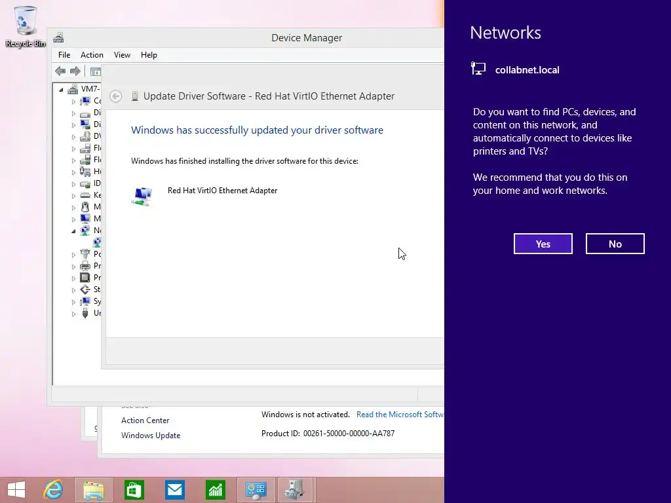
Task: Click the Back arrow in Device Manager toolbar
Action: coord(60,71)
